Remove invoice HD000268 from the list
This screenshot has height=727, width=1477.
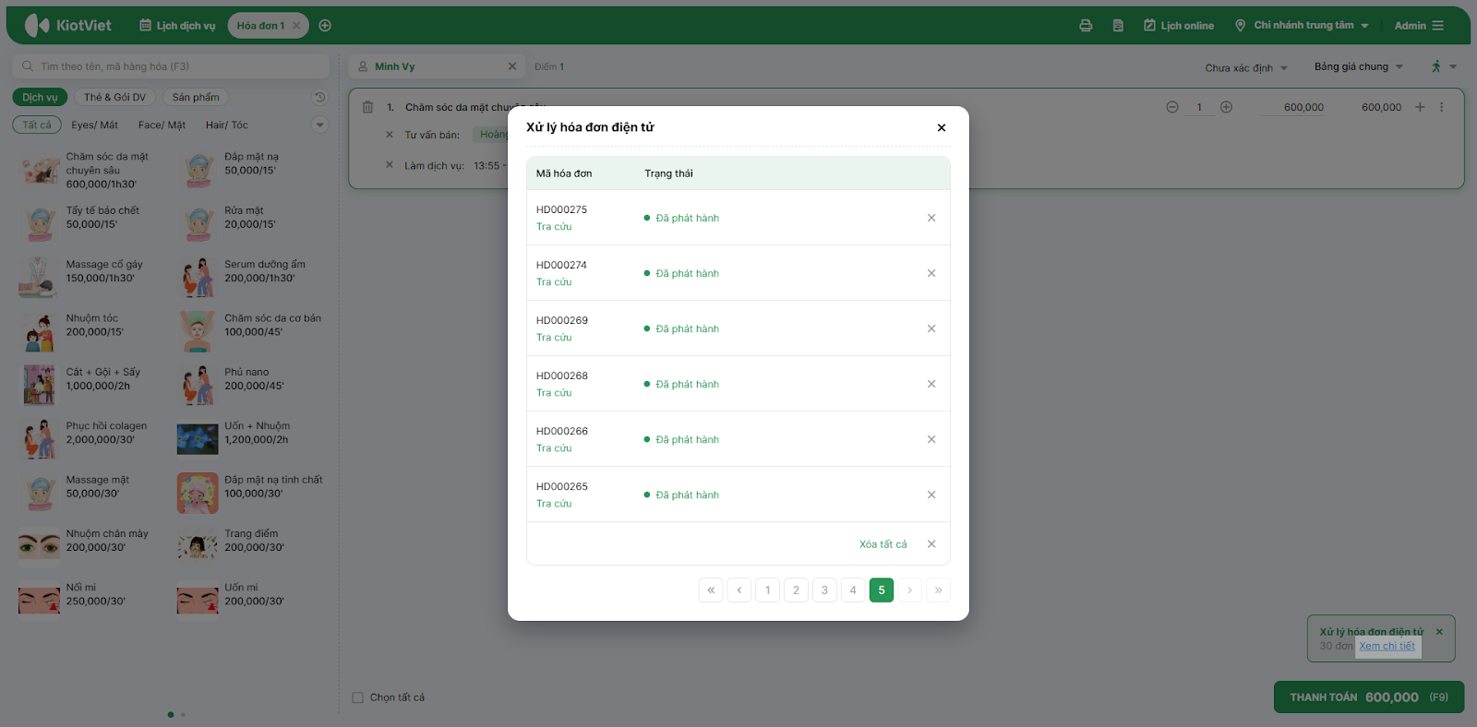pyautogui.click(x=931, y=384)
